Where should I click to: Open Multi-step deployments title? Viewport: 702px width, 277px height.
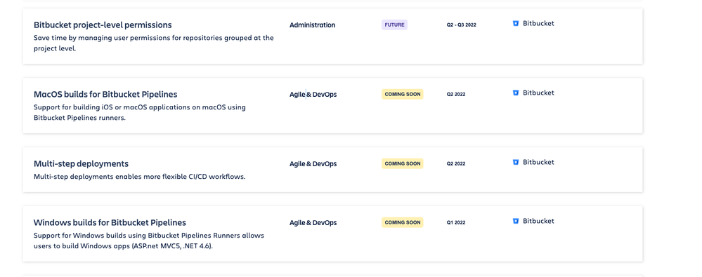click(81, 163)
